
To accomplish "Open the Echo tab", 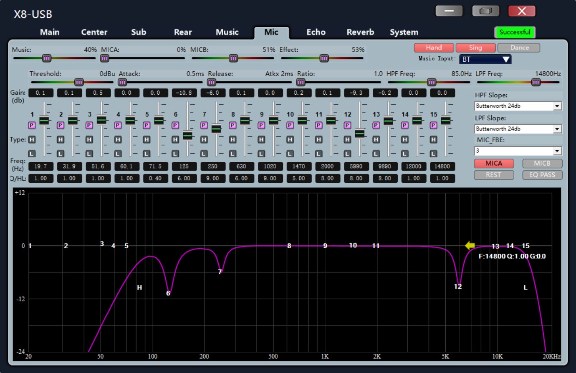I will (x=316, y=32).
